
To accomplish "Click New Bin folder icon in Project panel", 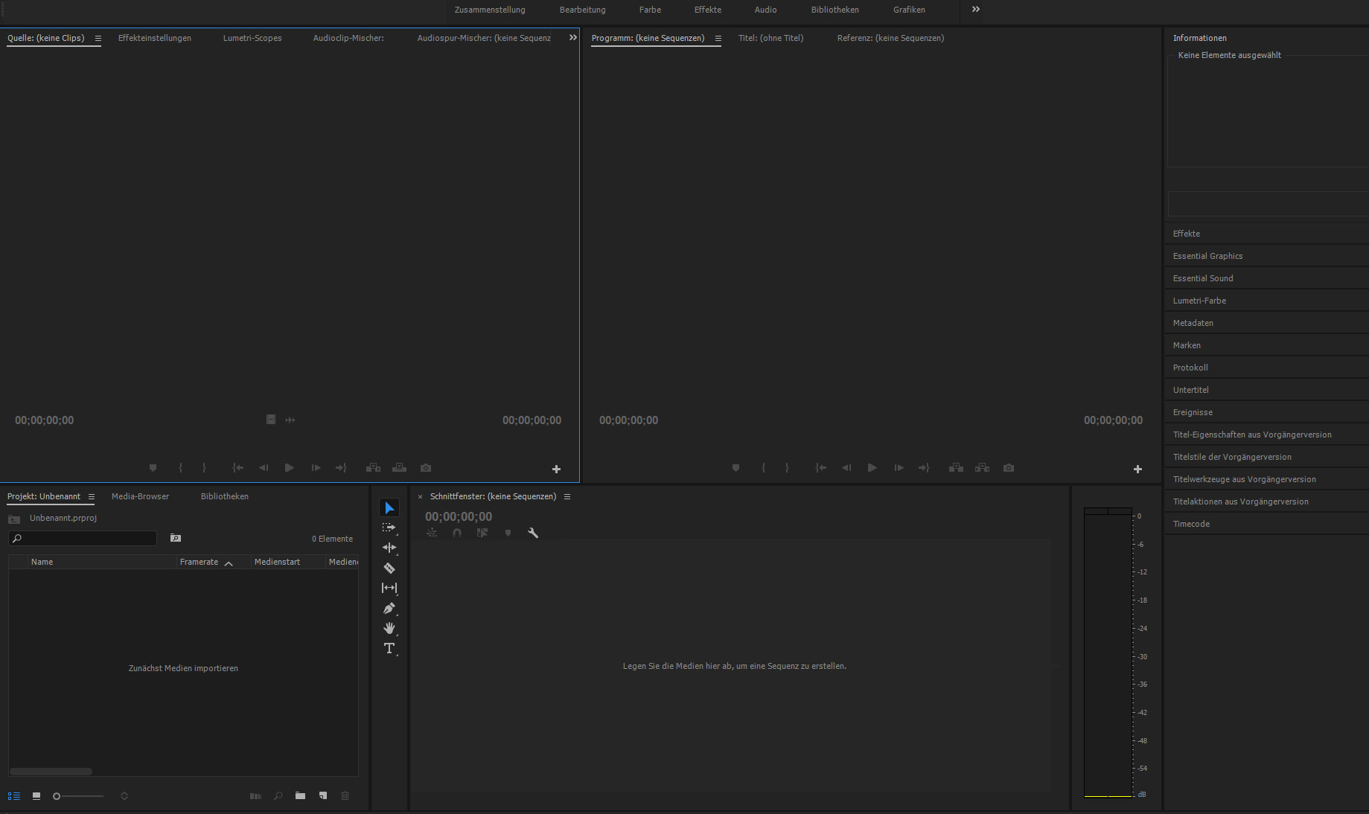I will click(300, 795).
